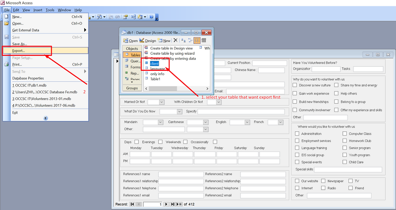Open the Married Or Not dropdown

(x=162, y=102)
